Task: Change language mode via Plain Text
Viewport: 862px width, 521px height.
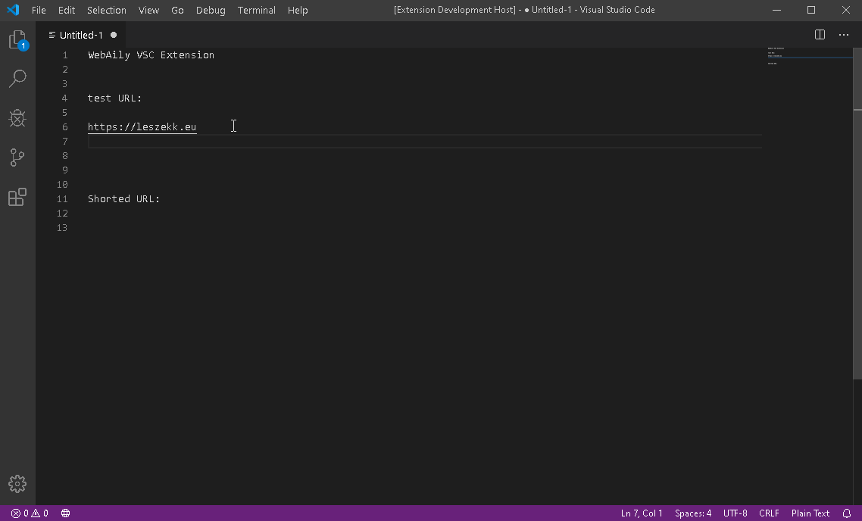Action: pos(810,513)
